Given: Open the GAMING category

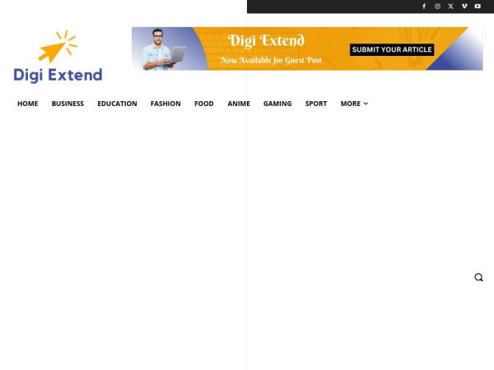Looking at the screenshot, I should (x=277, y=104).
